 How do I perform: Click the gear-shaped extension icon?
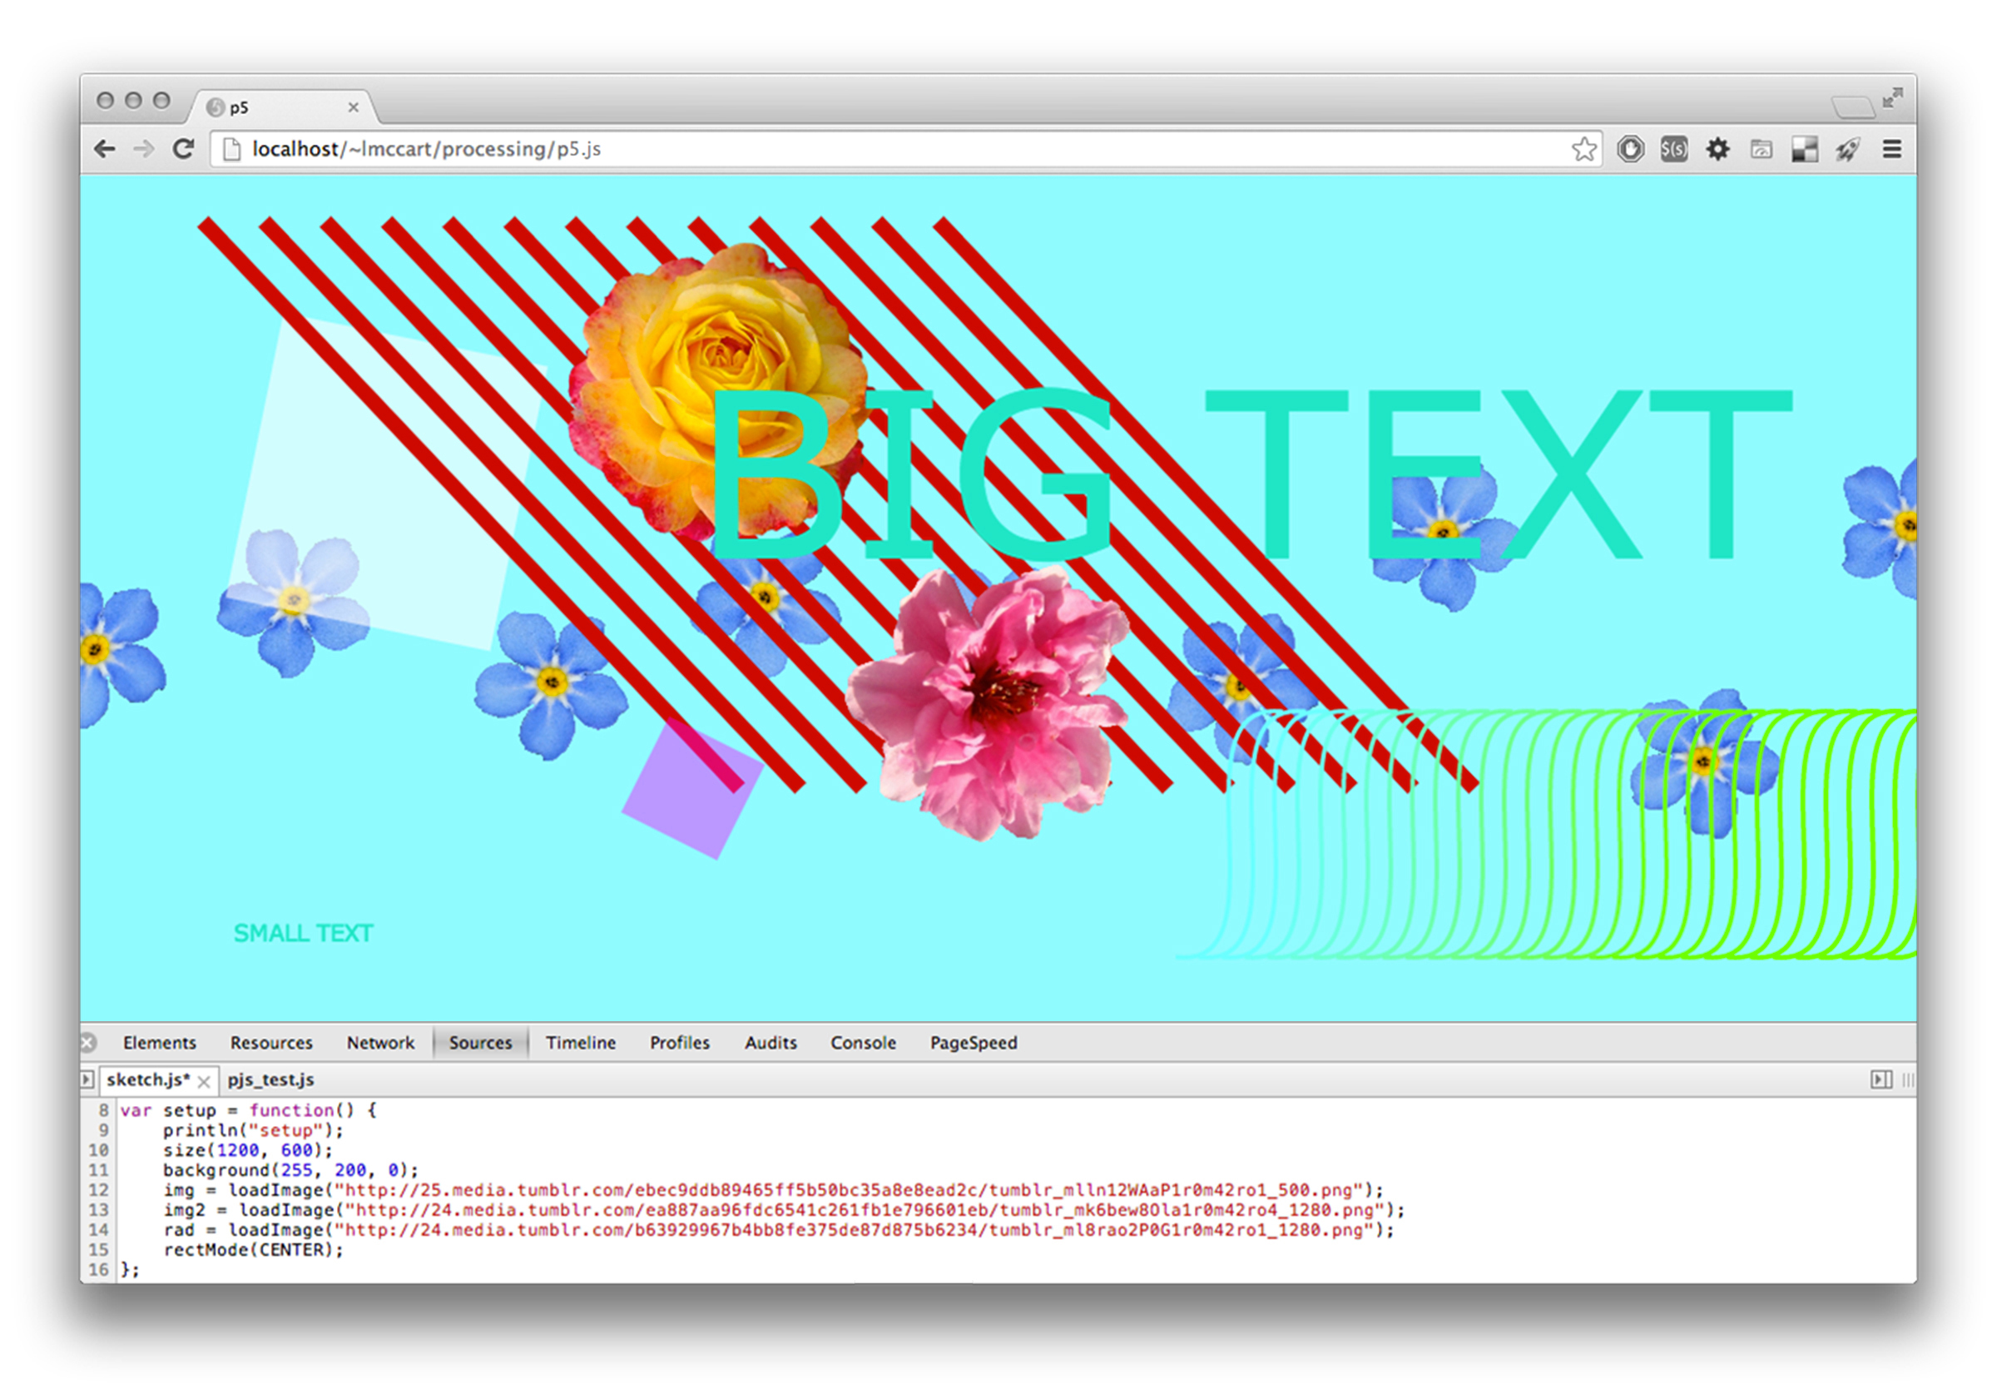[1717, 150]
